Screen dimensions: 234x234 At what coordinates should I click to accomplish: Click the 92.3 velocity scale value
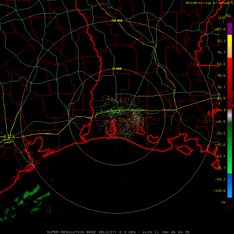[221, 41]
